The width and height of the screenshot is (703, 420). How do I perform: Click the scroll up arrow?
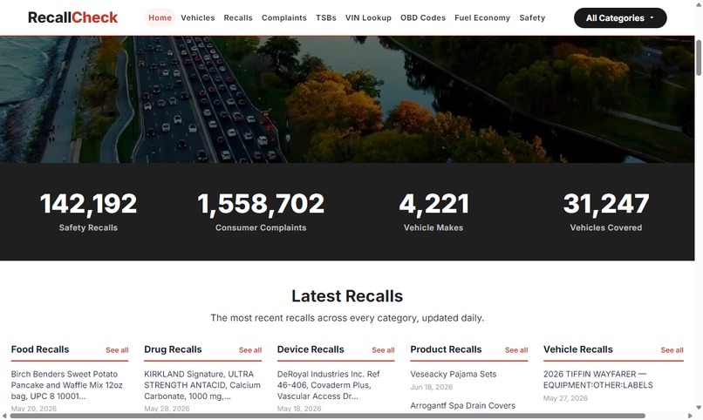point(699,4)
